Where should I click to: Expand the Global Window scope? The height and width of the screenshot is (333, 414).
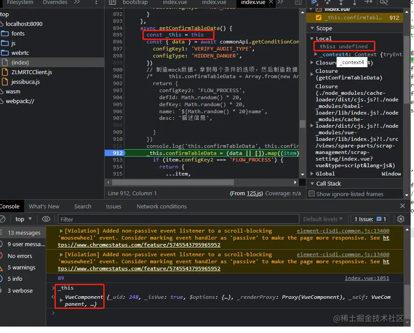[312, 173]
